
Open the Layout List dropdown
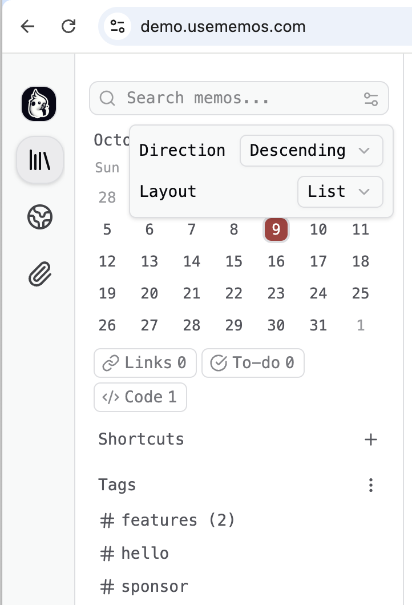click(340, 192)
